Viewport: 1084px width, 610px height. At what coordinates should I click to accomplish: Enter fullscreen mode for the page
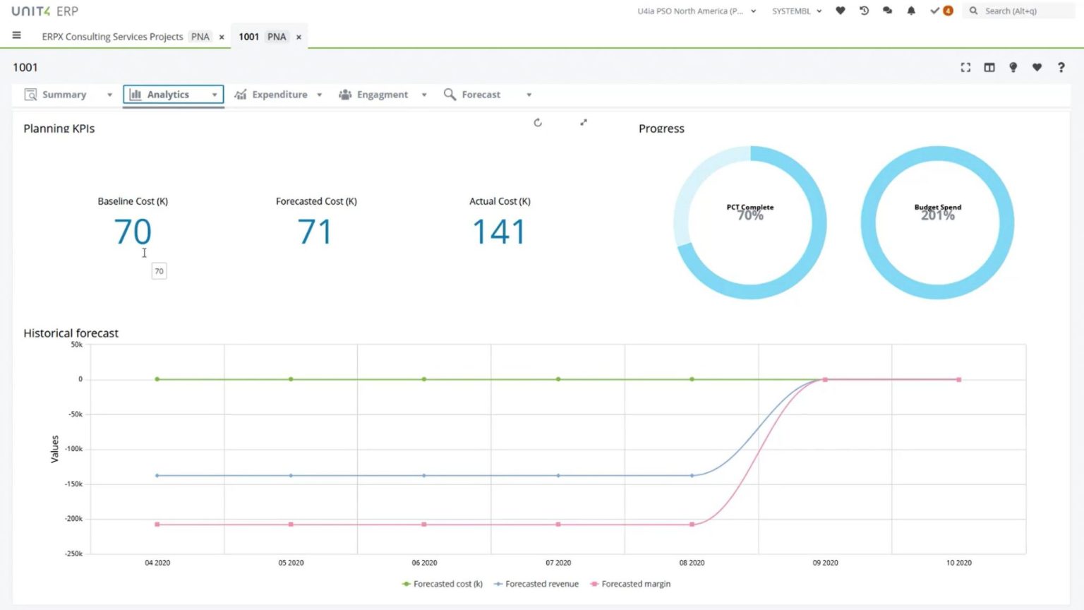pyautogui.click(x=965, y=67)
